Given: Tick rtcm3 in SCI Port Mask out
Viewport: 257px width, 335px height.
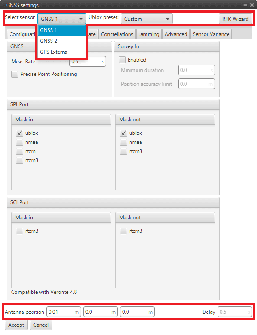Looking at the screenshot, I should click(x=124, y=231).
